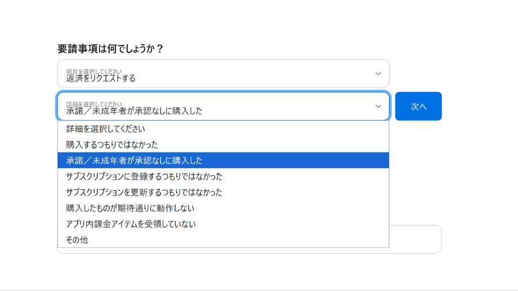Choose 購入するつもりではなかった from the list

(x=112, y=144)
